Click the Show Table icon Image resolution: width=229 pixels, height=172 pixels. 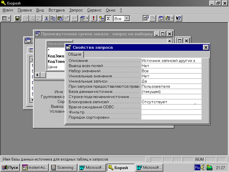(x=102, y=18)
